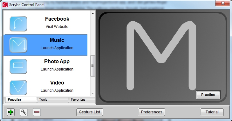
Task: Select the Music list entry title
Action: 57,40
